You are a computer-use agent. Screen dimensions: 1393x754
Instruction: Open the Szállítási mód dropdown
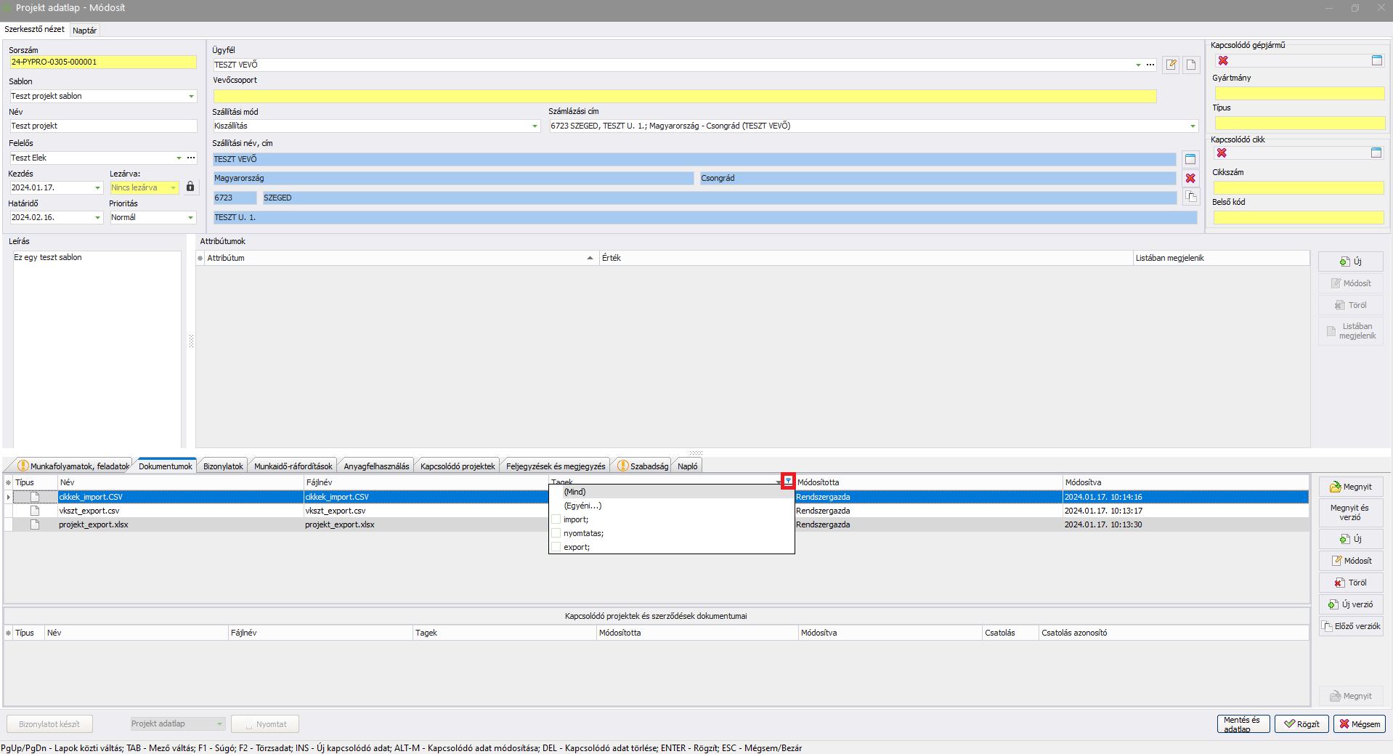(x=535, y=126)
